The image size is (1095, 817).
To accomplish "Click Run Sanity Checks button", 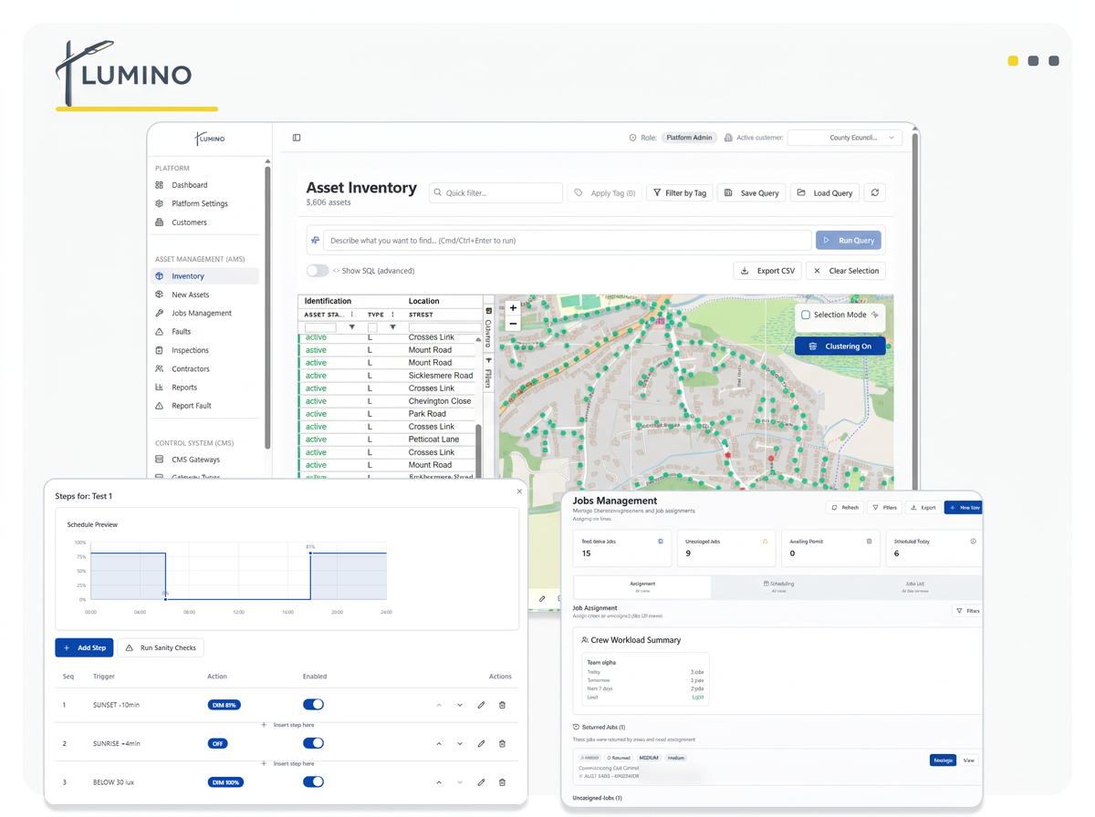I will coord(161,647).
